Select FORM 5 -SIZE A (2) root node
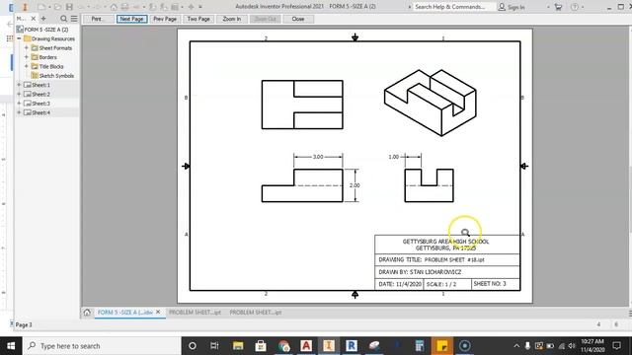The width and height of the screenshot is (632, 355). [x=46, y=30]
